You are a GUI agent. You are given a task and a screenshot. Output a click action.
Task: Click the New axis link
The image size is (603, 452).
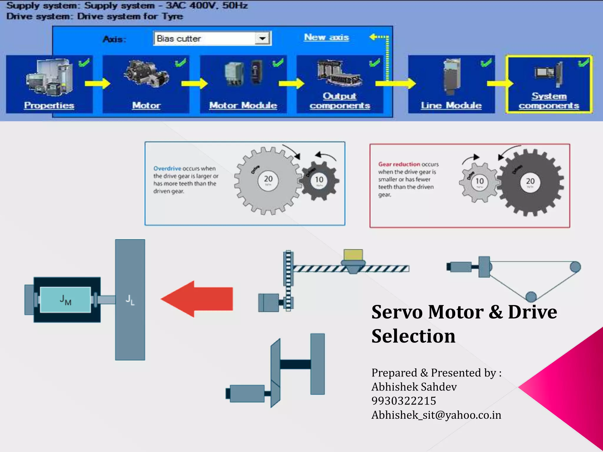tap(326, 37)
